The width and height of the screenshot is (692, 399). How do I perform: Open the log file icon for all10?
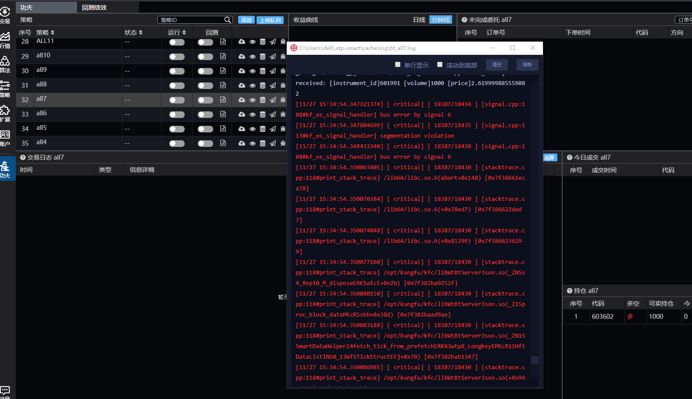223,56
